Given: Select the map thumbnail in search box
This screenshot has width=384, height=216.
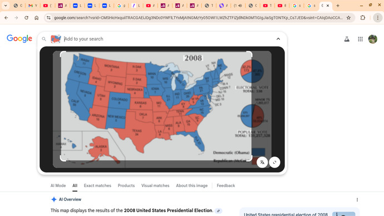Looking at the screenshot, I should pyautogui.click(x=56, y=39).
